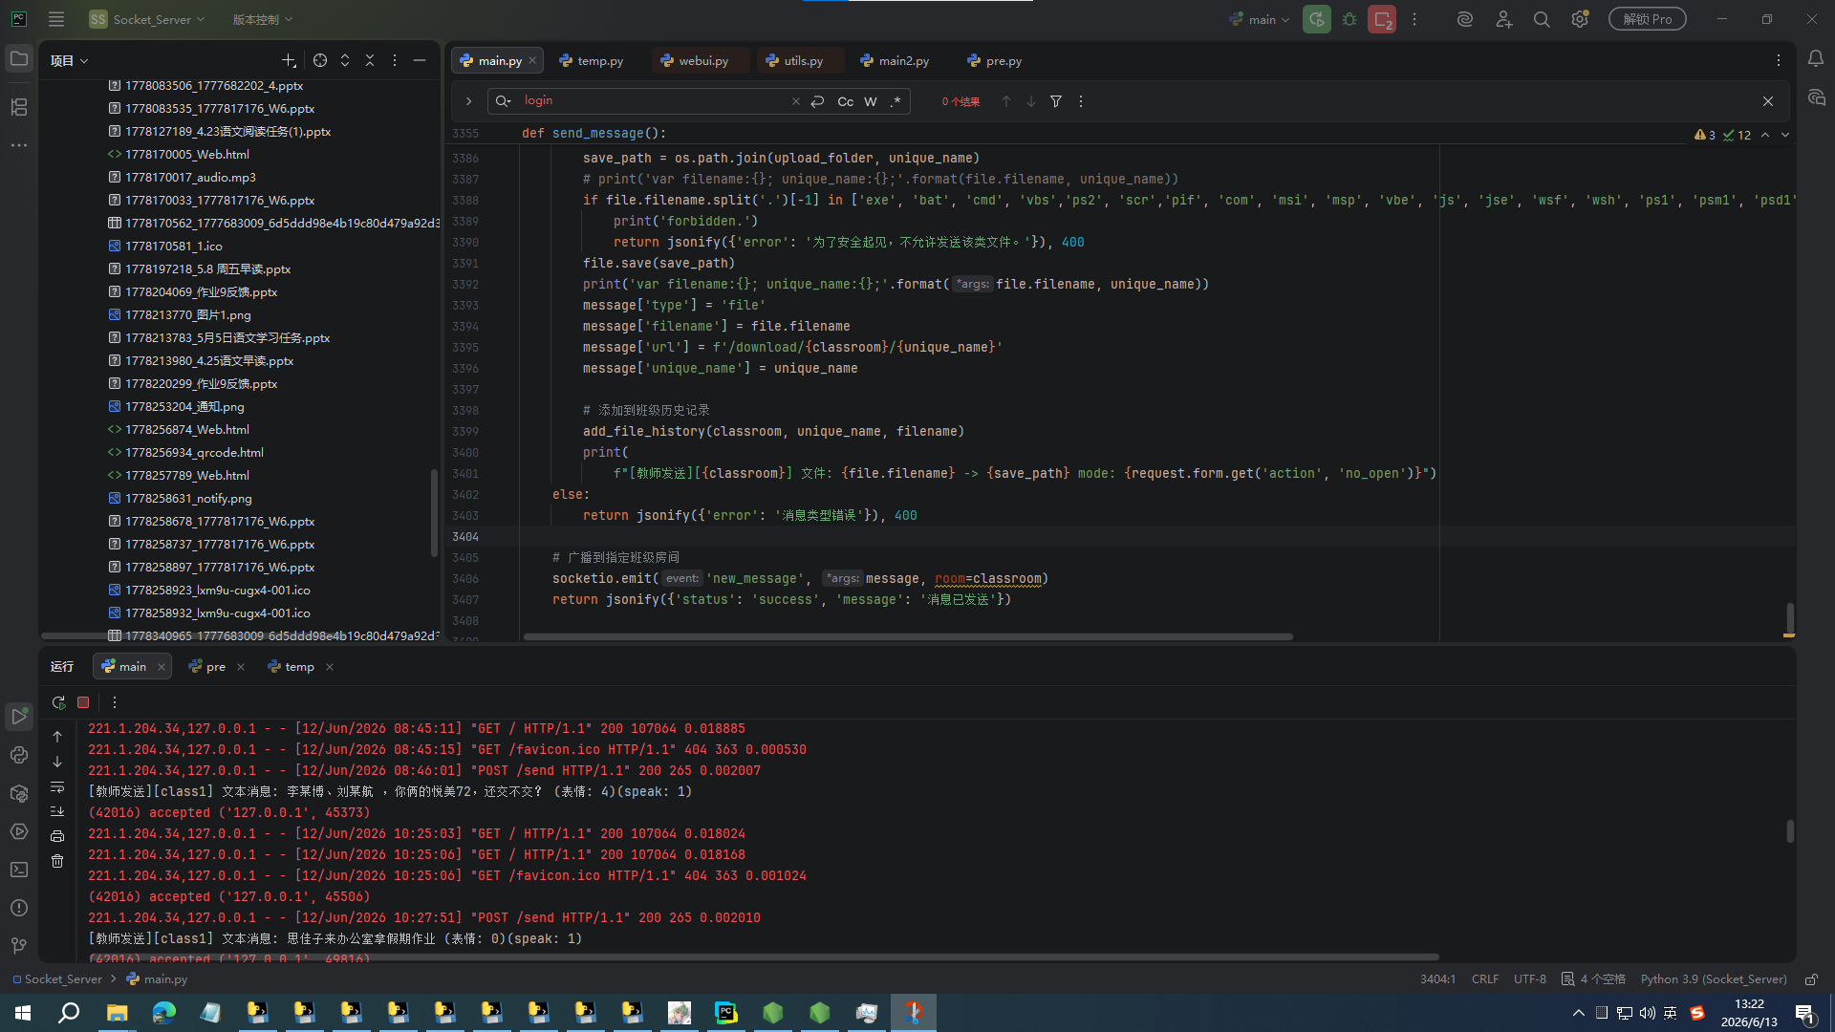Stop process in Run panel
Screen dimensions: 1835x1032
pyautogui.click(x=83, y=702)
